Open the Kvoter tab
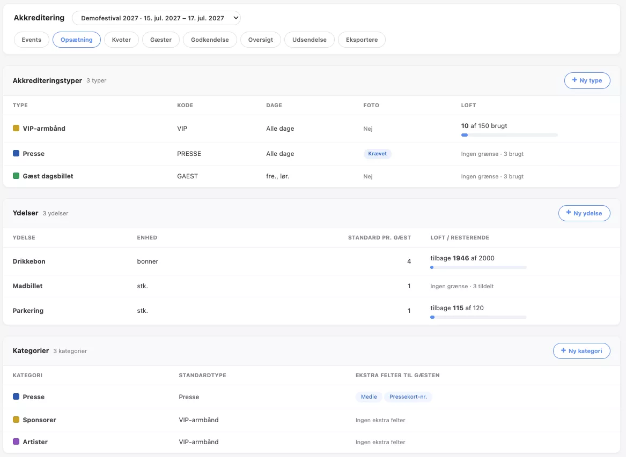 [x=121, y=40]
